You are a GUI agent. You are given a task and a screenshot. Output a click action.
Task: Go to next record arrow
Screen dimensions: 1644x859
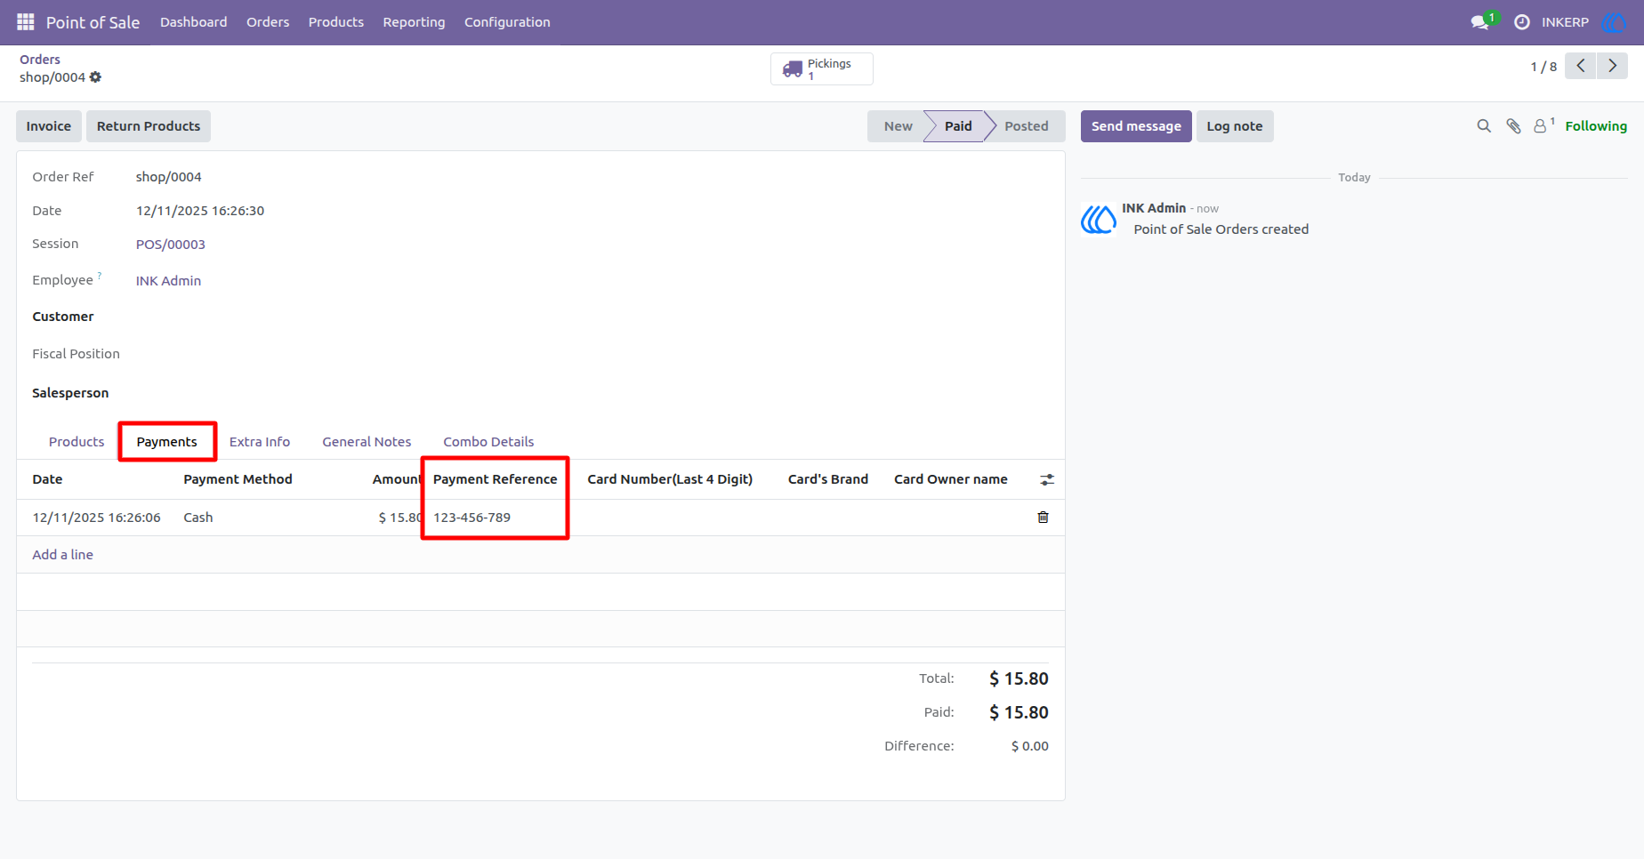tap(1612, 66)
